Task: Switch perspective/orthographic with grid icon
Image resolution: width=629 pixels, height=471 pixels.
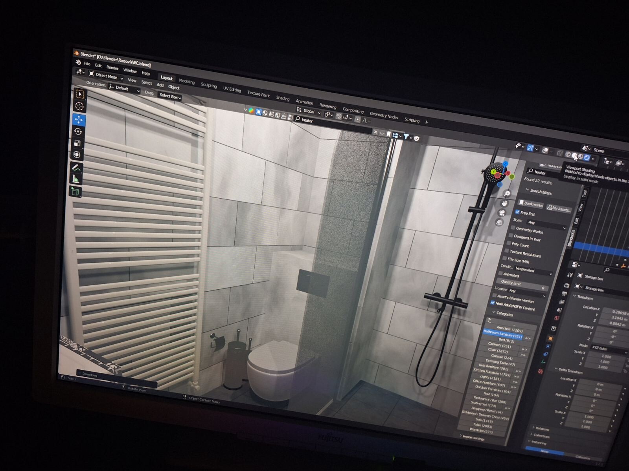Action: click(499, 222)
